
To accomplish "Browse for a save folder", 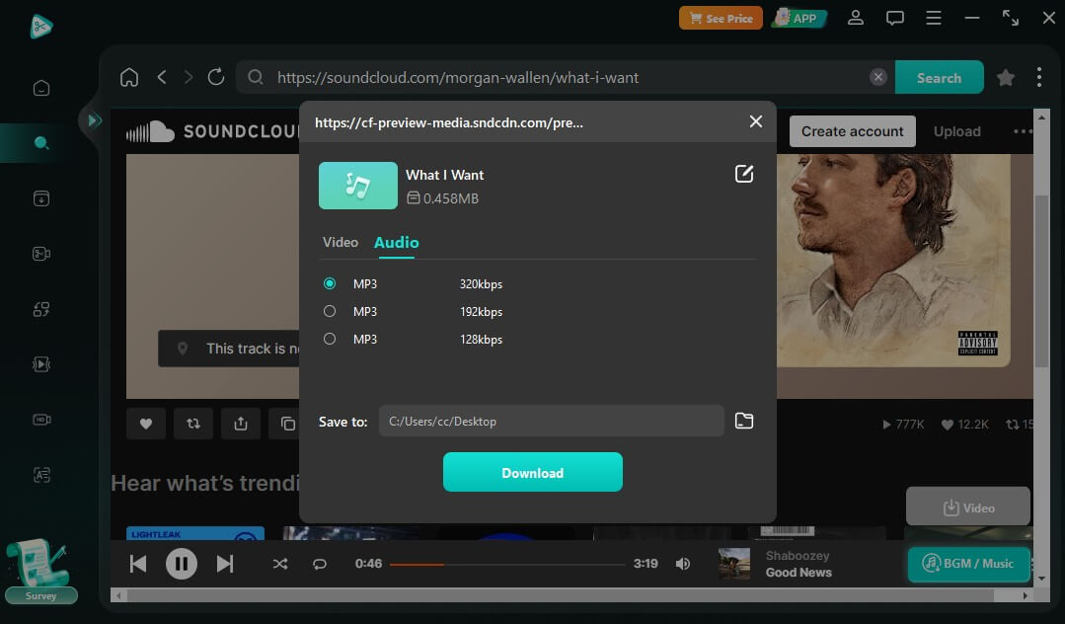I will coord(744,421).
